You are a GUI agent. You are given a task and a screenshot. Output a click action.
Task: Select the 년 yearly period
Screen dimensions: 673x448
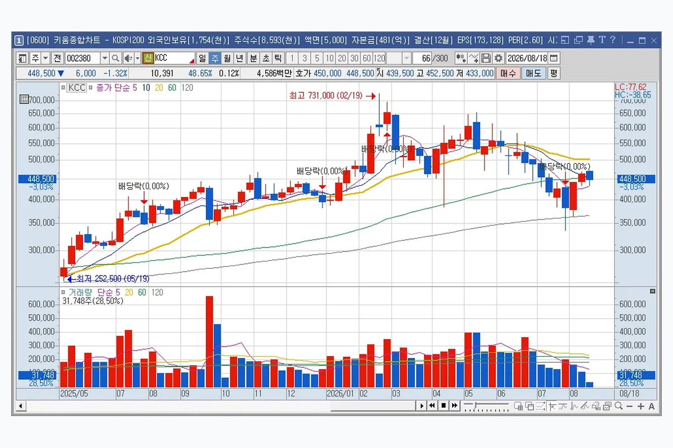[239, 58]
